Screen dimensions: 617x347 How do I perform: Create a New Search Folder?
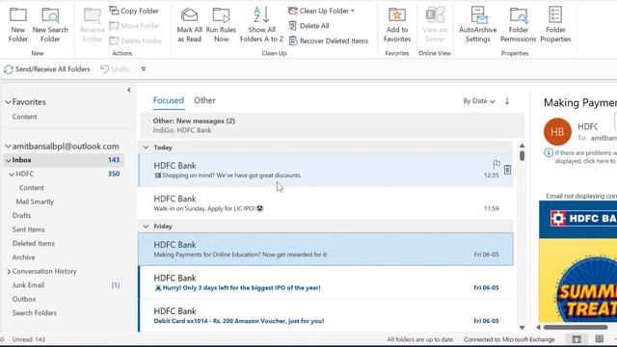pos(50,25)
